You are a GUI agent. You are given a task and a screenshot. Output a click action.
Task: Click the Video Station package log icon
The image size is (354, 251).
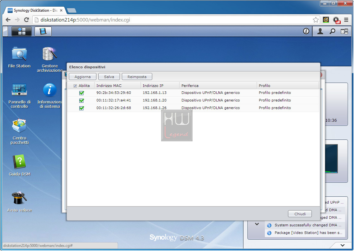[269, 233]
